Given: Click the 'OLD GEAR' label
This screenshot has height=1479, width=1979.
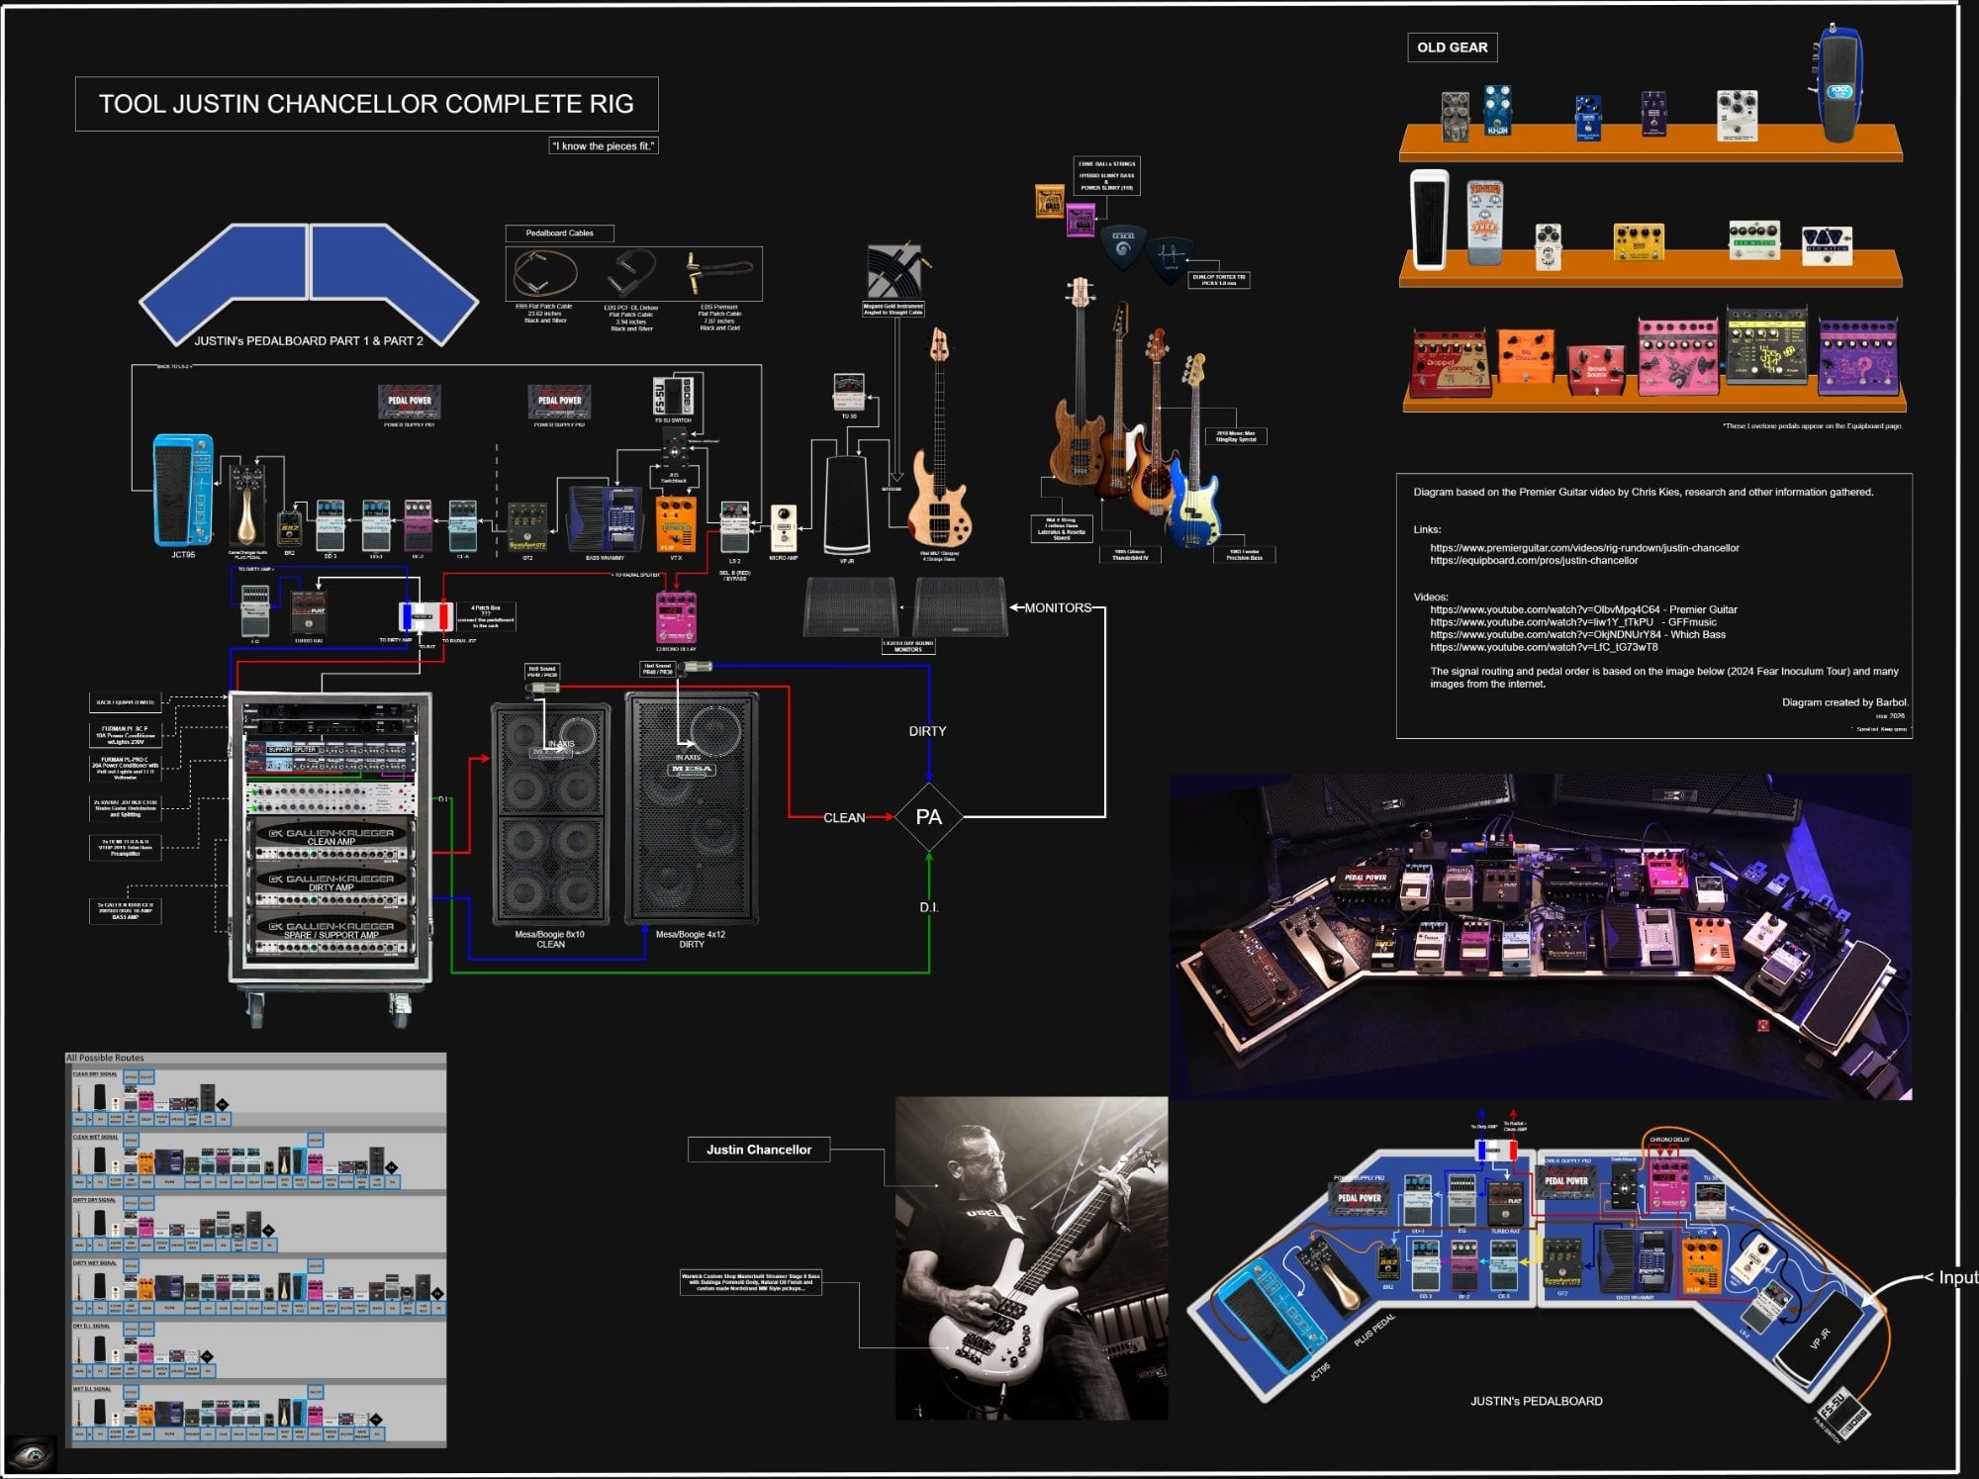Looking at the screenshot, I should [x=1452, y=47].
